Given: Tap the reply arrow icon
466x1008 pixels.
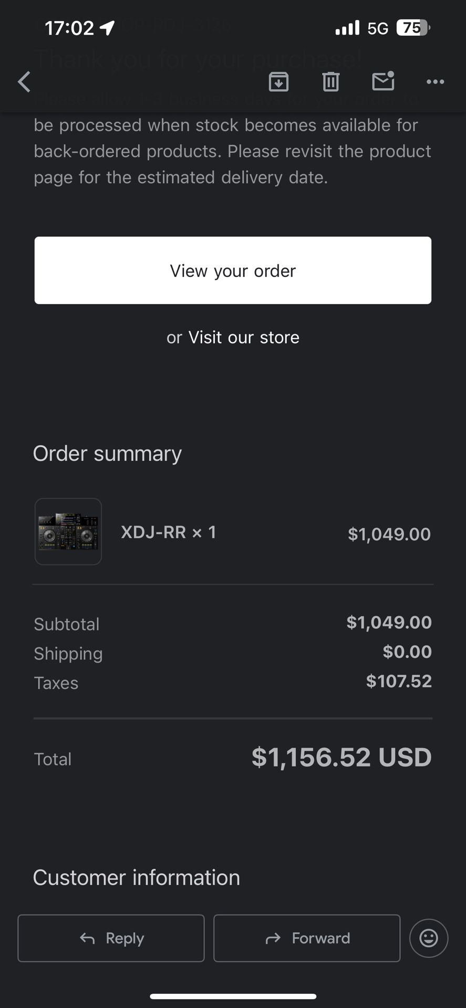Looking at the screenshot, I should tap(87, 938).
